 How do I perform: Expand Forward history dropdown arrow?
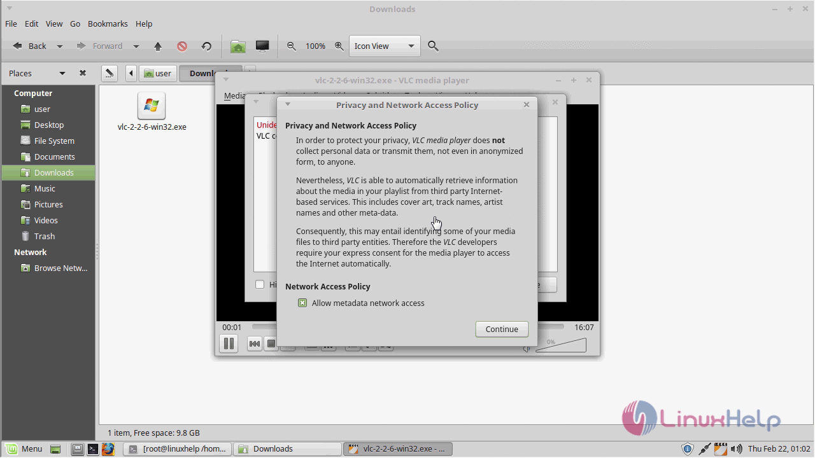point(136,46)
